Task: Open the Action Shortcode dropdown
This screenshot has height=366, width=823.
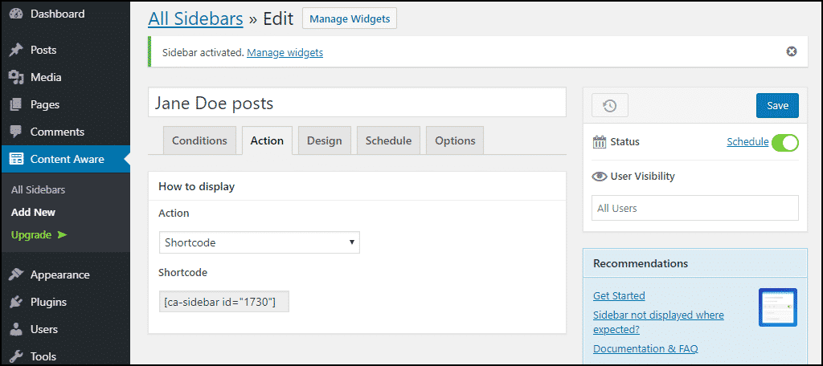Action: (260, 242)
